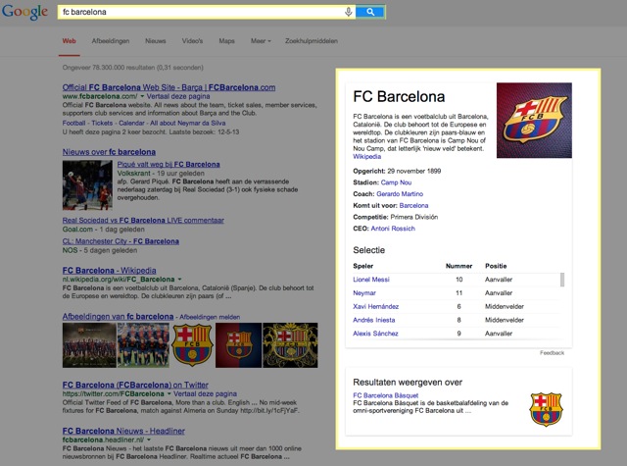Open 'All about Neymar da Silva' sitelink
This screenshot has height=466, width=627.
(x=188, y=123)
